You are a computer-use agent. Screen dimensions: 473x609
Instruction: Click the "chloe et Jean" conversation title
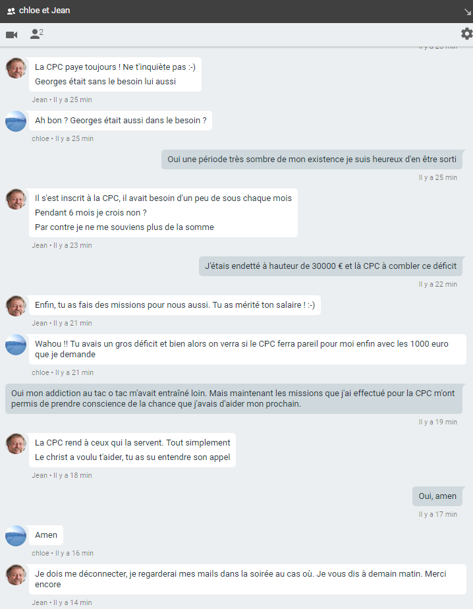(44, 11)
